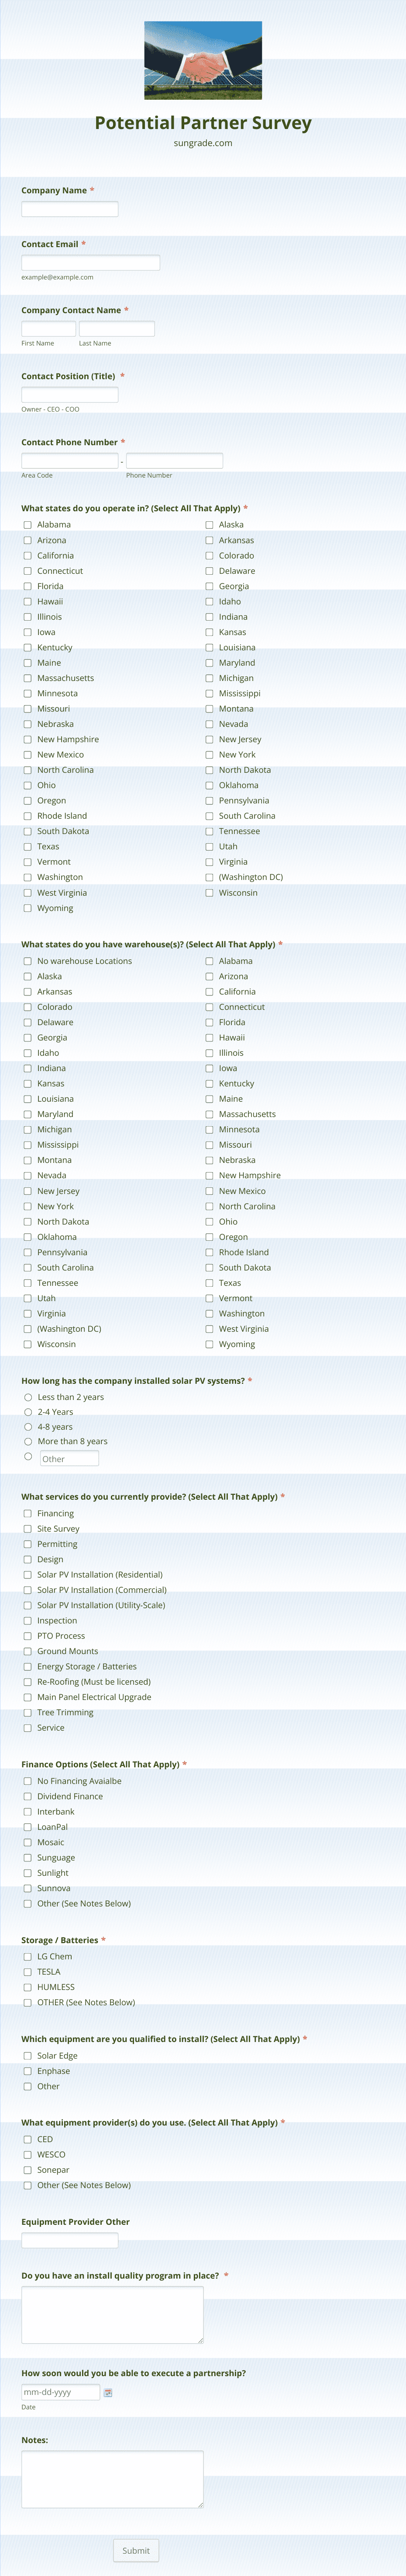Check Wyoming under warehouse states
Viewport: 406px width, 2576px height.
click(x=210, y=1344)
